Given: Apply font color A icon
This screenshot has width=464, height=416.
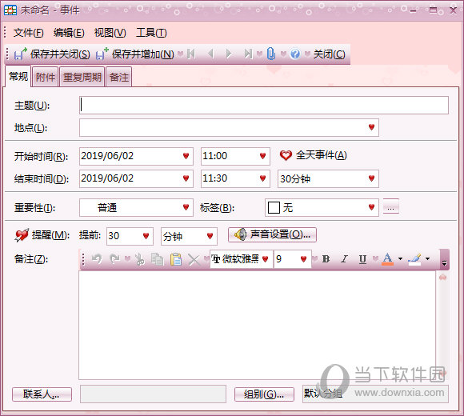Looking at the screenshot, I should click(388, 259).
